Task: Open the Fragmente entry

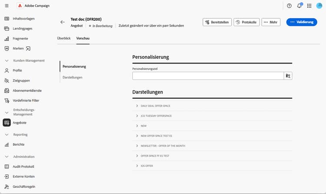Action: click(20, 39)
